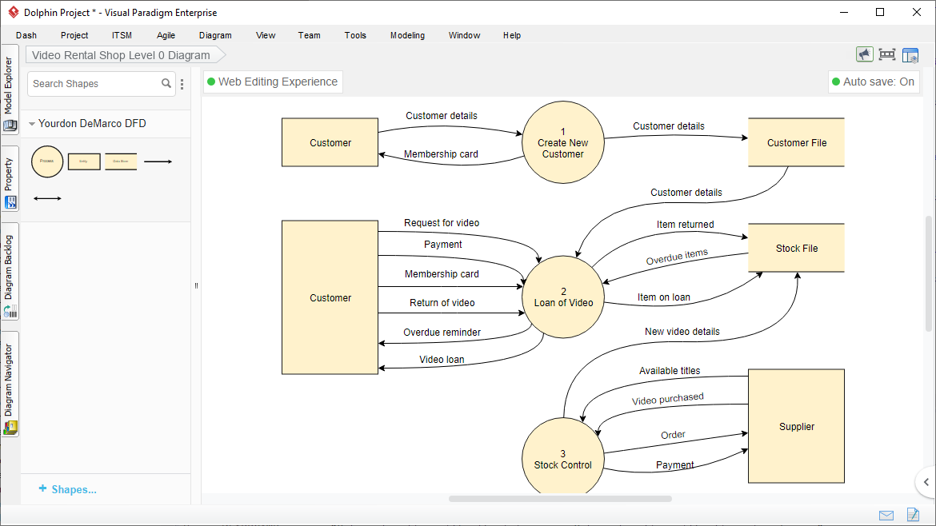The width and height of the screenshot is (936, 526).
Task: Select the bidirectional arrow connector shape
Action: [47, 198]
